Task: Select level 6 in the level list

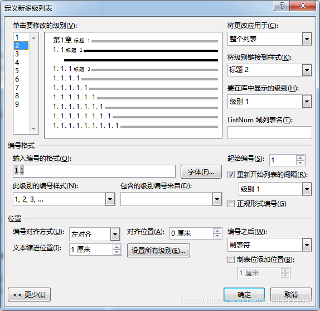Action: click(21, 79)
